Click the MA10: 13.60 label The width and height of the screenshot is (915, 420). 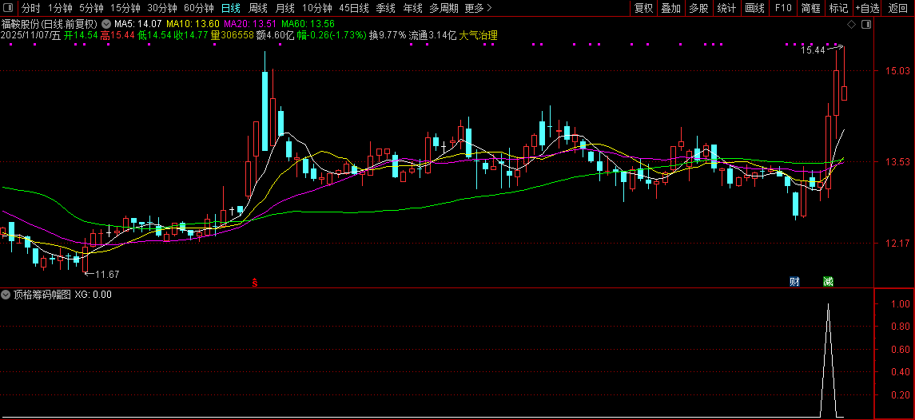pyautogui.click(x=193, y=25)
